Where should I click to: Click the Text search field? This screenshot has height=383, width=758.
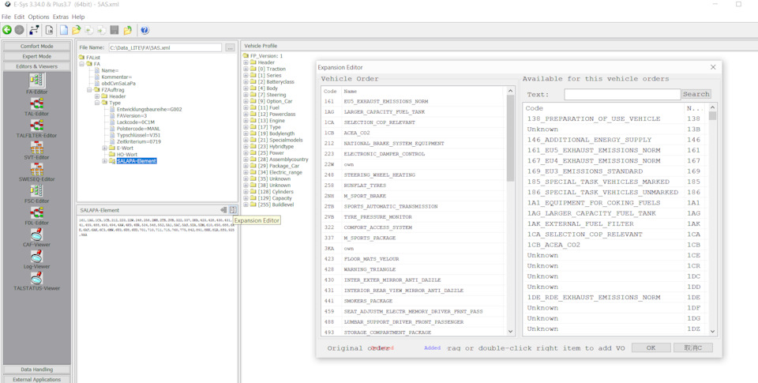622,94
